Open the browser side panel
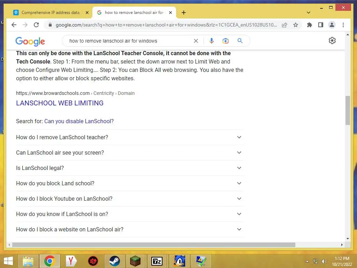Image resolution: width=357 pixels, height=268 pixels. point(321,25)
